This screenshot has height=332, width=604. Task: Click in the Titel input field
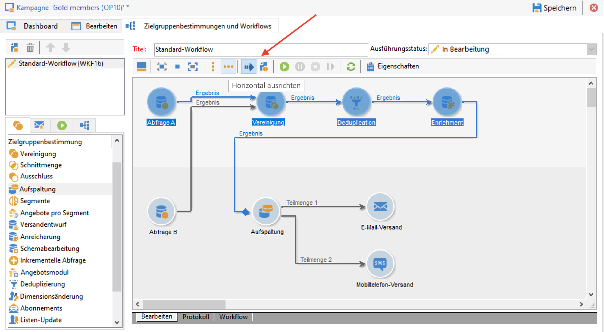260,49
